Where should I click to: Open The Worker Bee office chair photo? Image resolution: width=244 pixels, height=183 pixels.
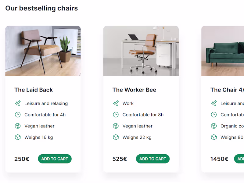[141, 51]
